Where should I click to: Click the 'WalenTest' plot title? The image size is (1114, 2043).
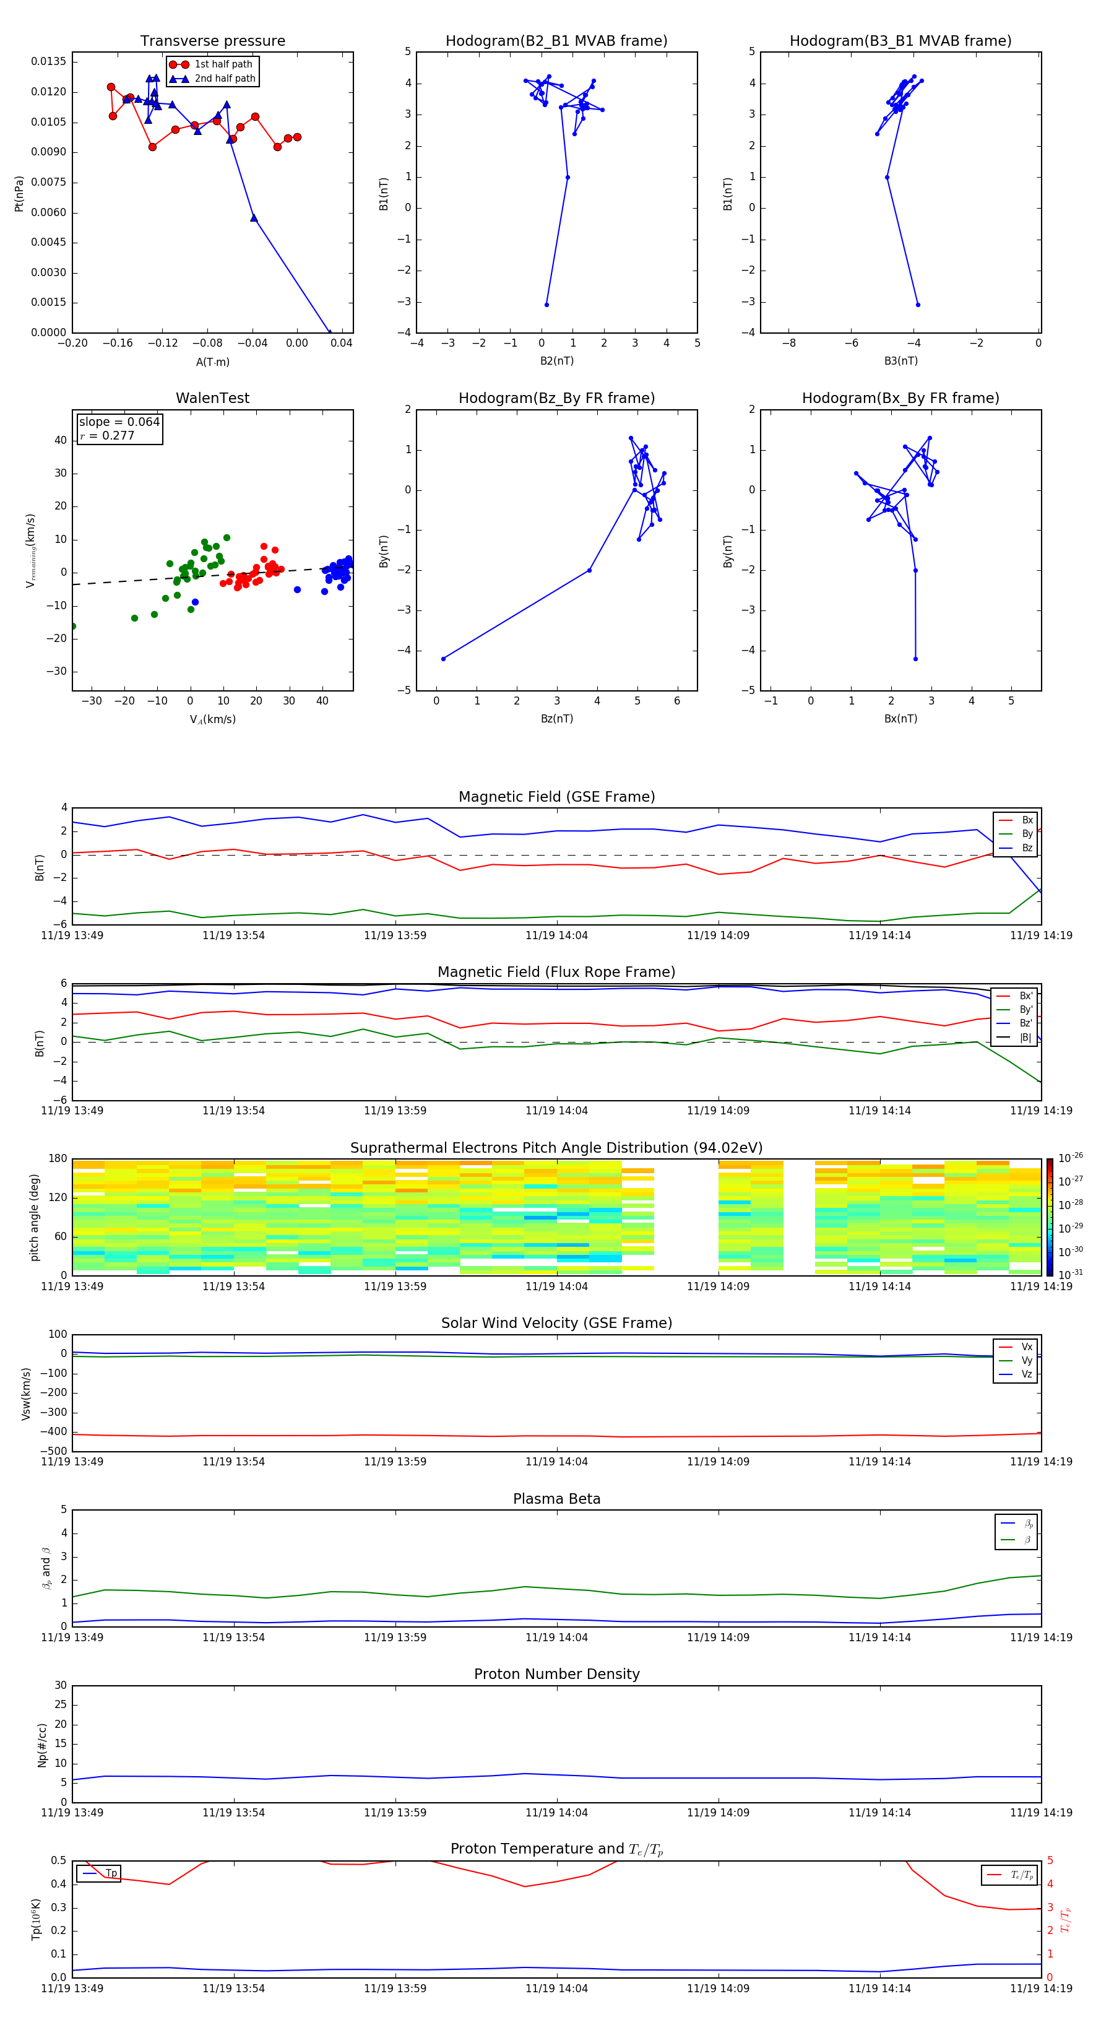(x=212, y=398)
